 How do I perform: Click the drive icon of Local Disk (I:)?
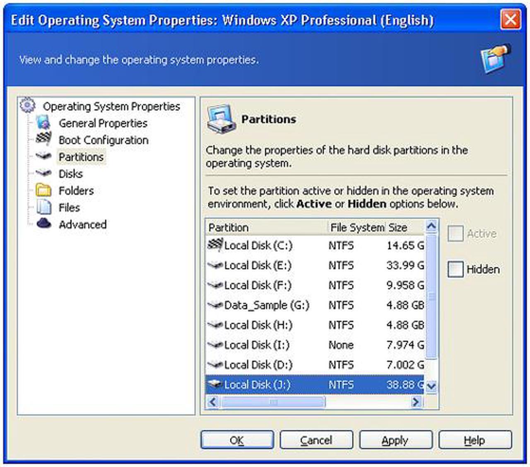pos(215,345)
